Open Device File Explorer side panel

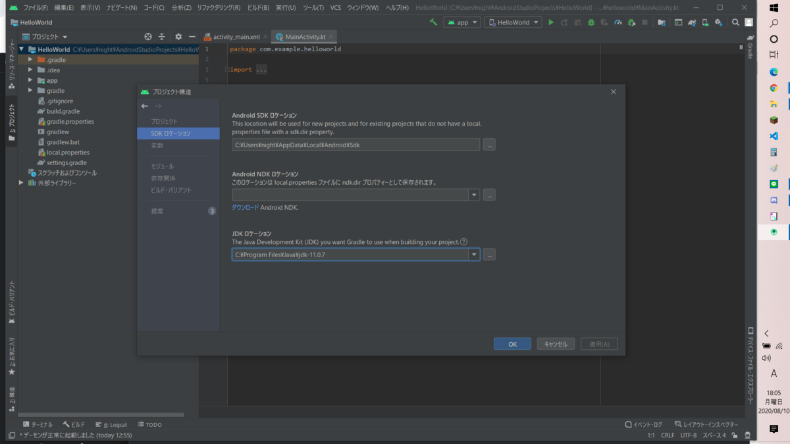point(750,366)
